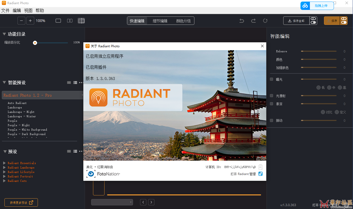
Task: Open the 编辑 menu
Action: click(x=17, y=10)
